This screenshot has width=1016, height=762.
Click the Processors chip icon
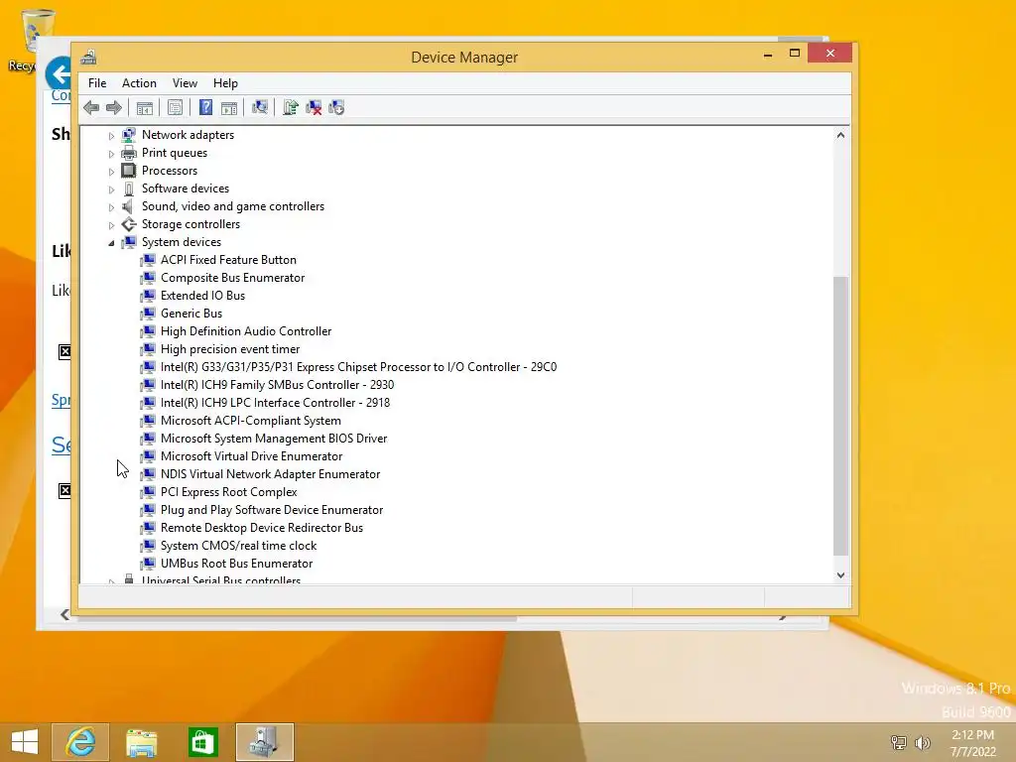[x=129, y=171]
